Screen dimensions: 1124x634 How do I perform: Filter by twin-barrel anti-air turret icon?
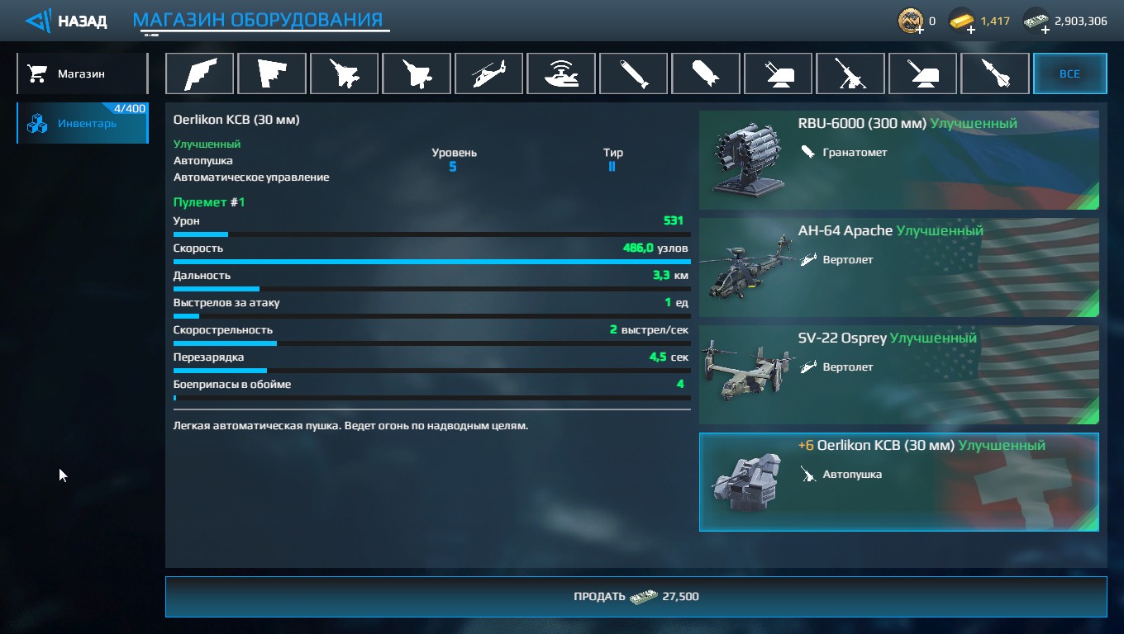pyautogui.click(x=778, y=73)
